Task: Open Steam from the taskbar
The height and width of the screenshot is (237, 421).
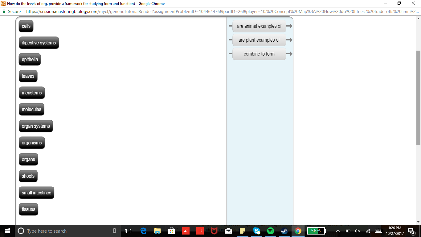Action: (284, 231)
